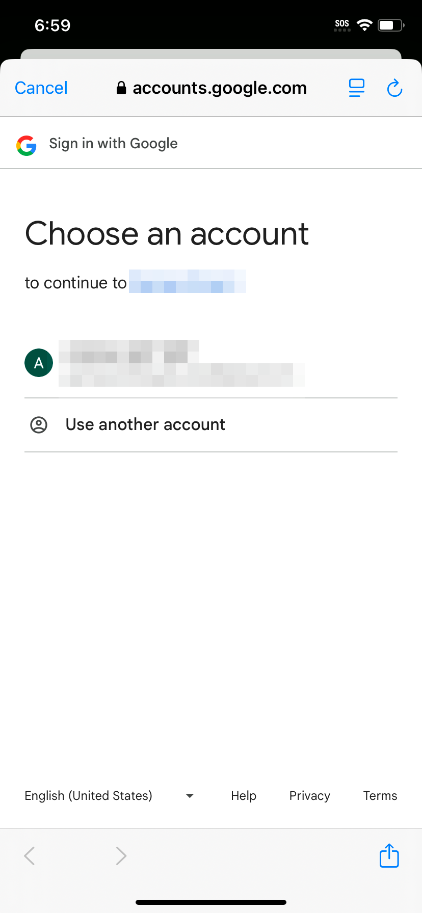Open the Help link

[244, 796]
